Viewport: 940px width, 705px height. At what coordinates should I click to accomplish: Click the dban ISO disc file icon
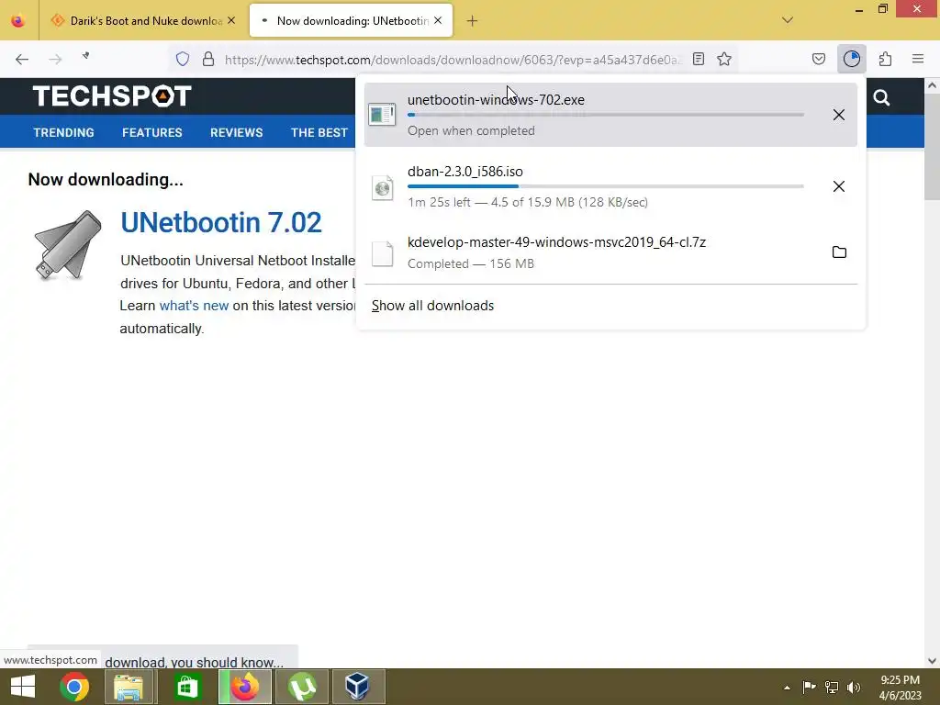tap(382, 188)
